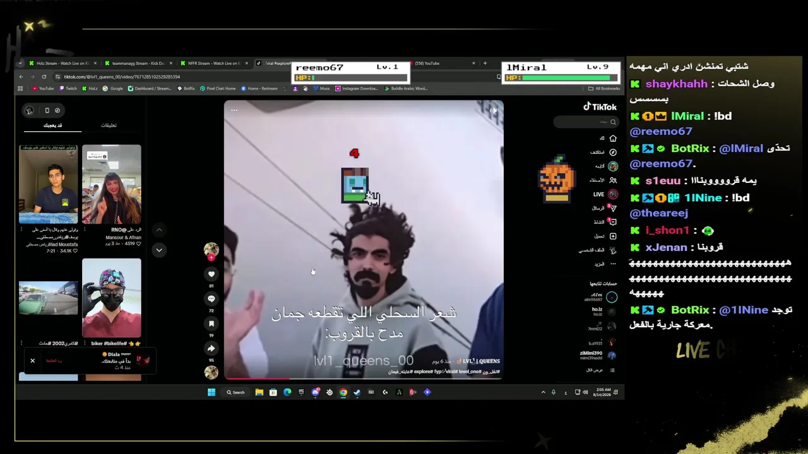
Task: Open BotRix bookmark
Action: (x=186, y=88)
